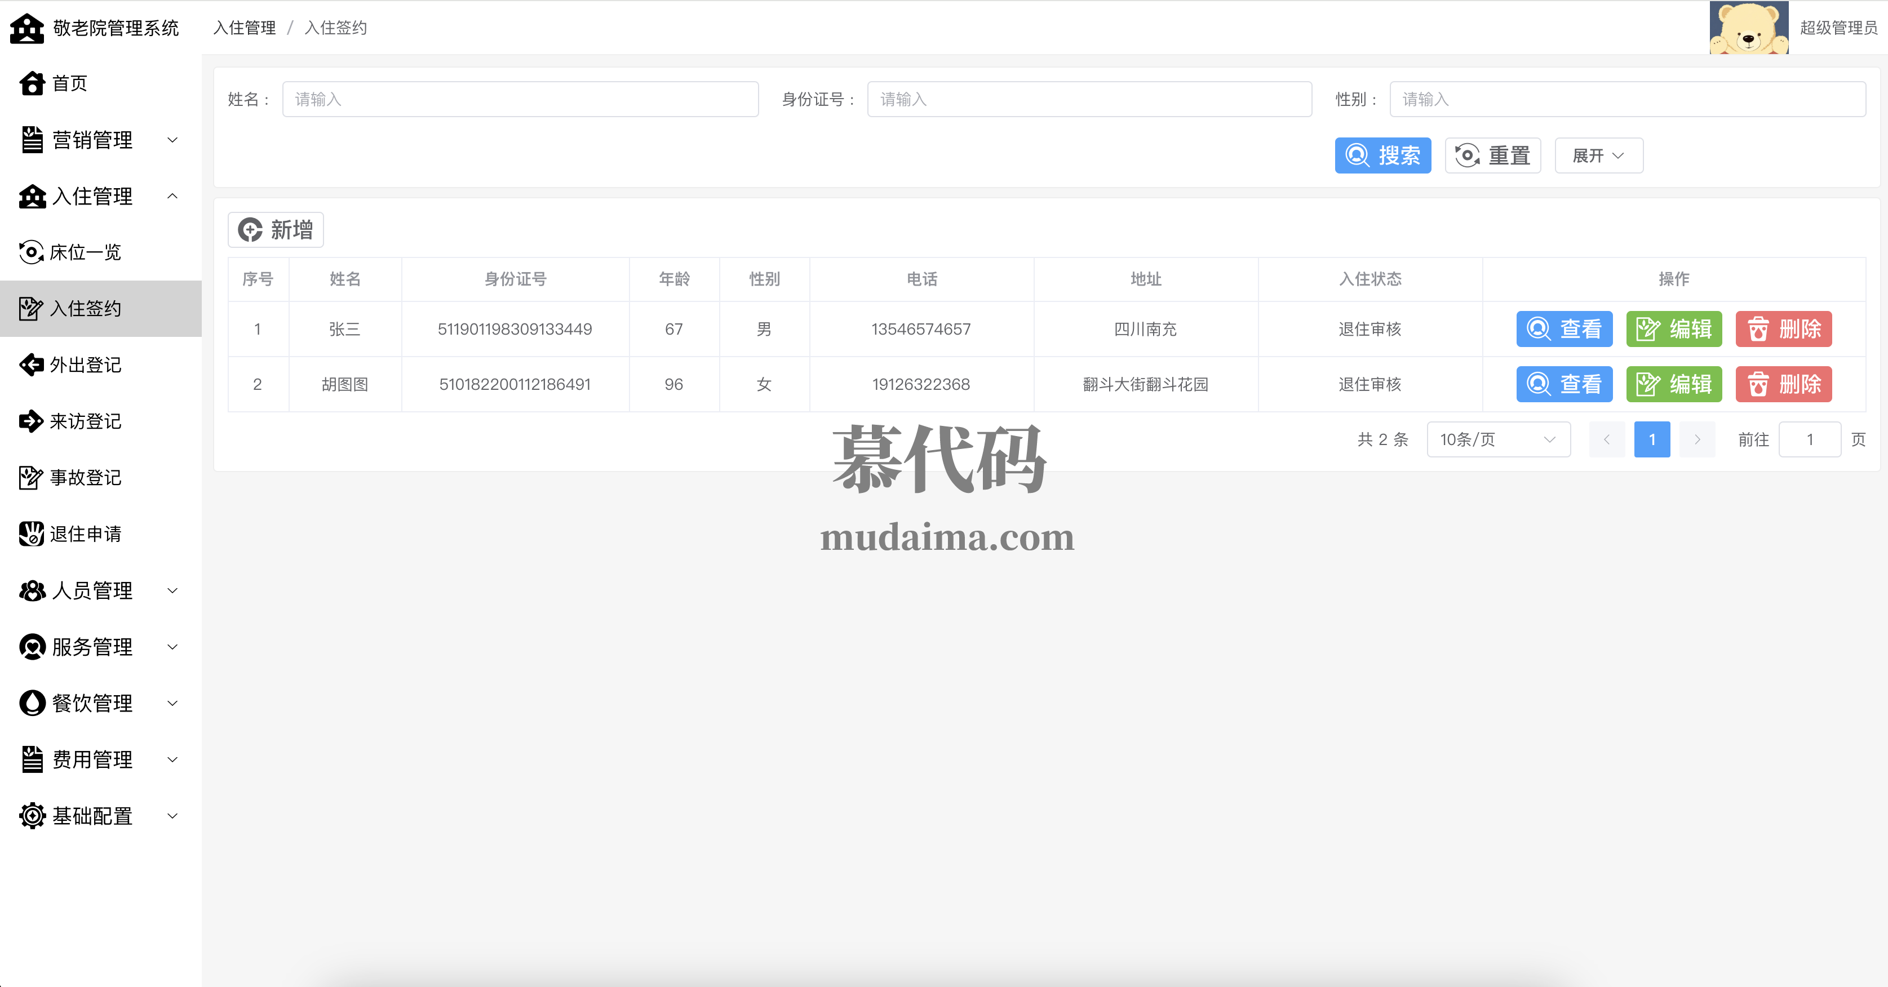Expand the 基础配置 menu
The height and width of the screenshot is (987, 1888).
[x=100, y=816]
